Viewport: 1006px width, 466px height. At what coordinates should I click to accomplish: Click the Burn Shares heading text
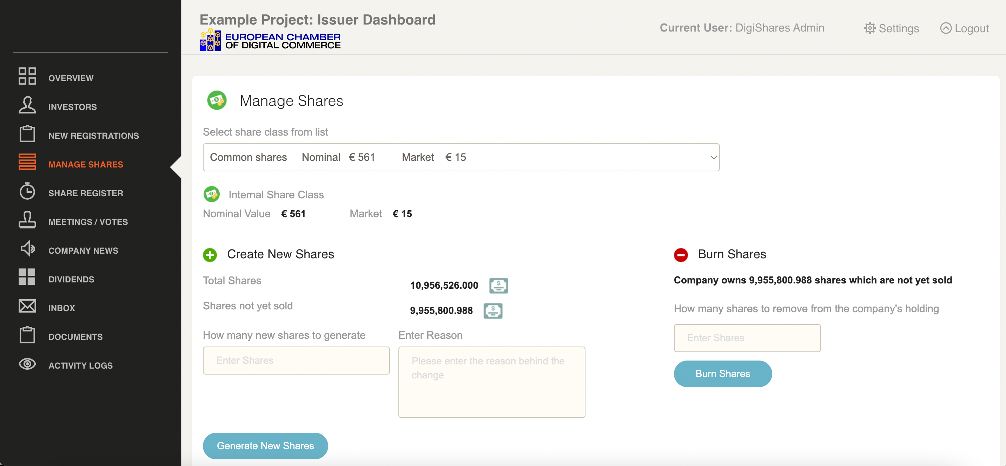point(732,254)
